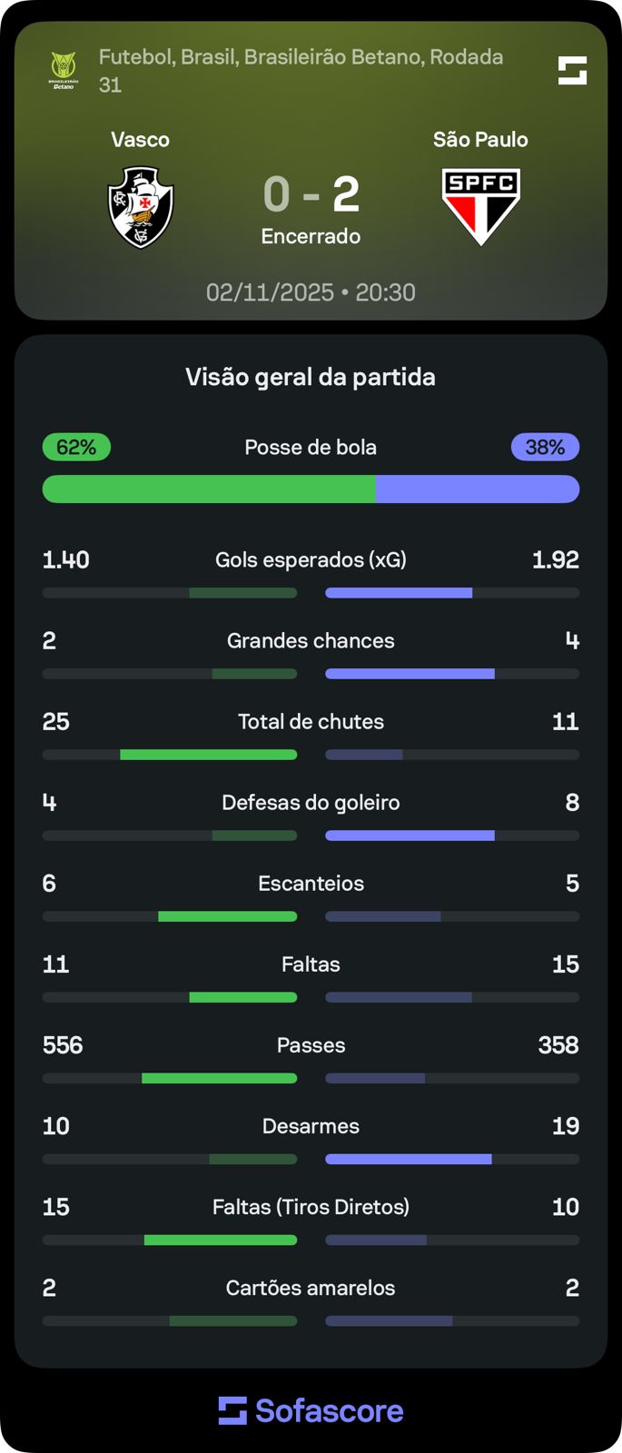Click the green Vasco possession bar
Image resolution: width=622 pixels, height=1453 pixels.
pos(209,489)
